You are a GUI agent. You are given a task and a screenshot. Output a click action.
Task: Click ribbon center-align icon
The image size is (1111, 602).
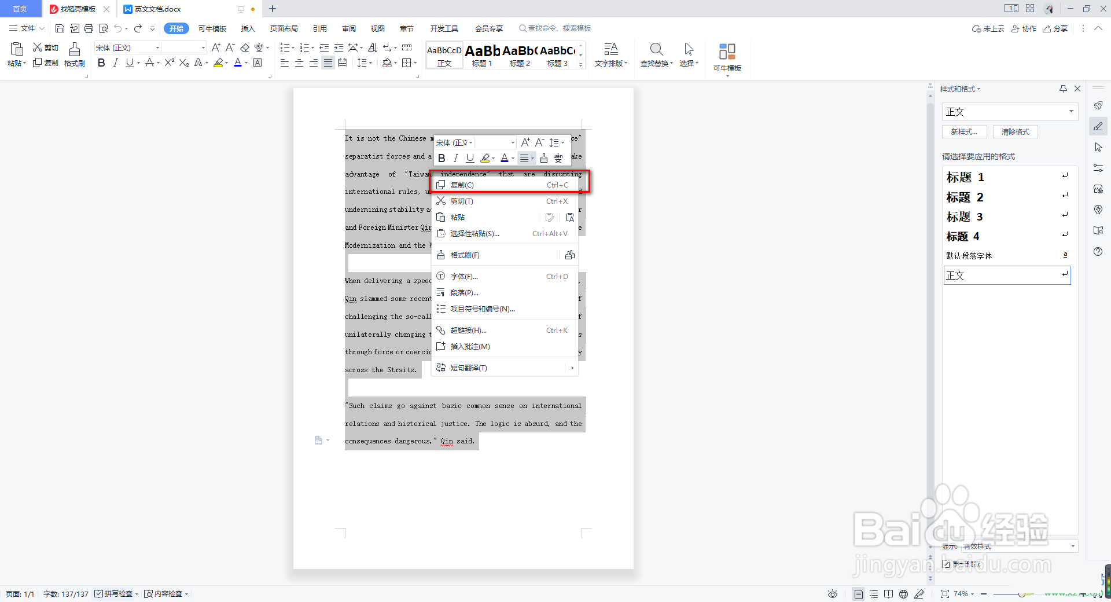pyautogui.click(x=299, y=63)
